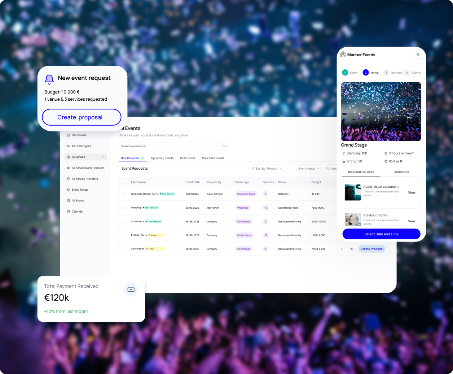
Task: View the Conference request via eye icon
Action: point(352,249)
